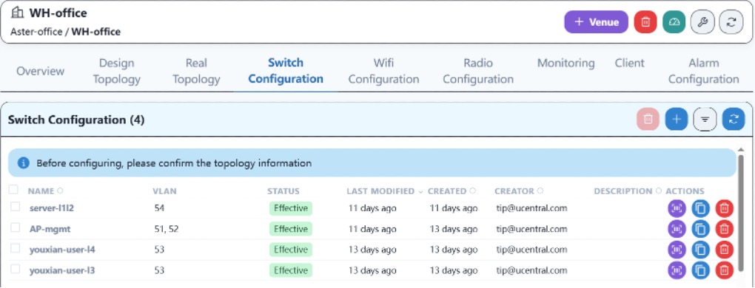Select the Switch Configuration tab
This screenshot has height=288, width=755.
[286, 71]
